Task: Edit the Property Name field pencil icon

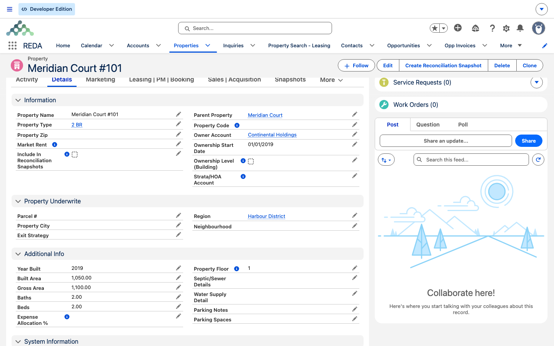Action: pyautogui.click(x=179, y=114)
